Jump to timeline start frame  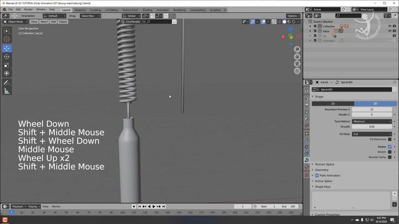tap(140, 207)
